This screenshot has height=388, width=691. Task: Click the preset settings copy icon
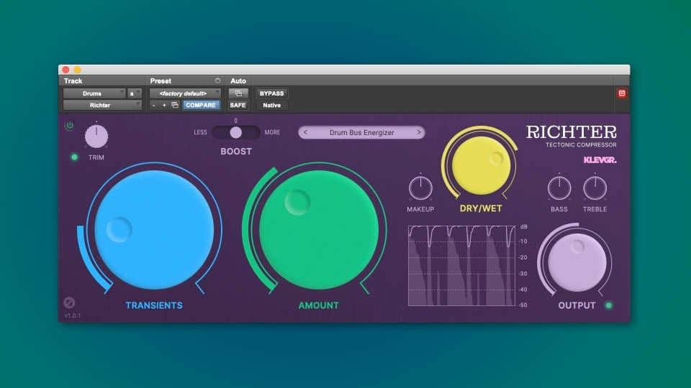click(175, 105)
